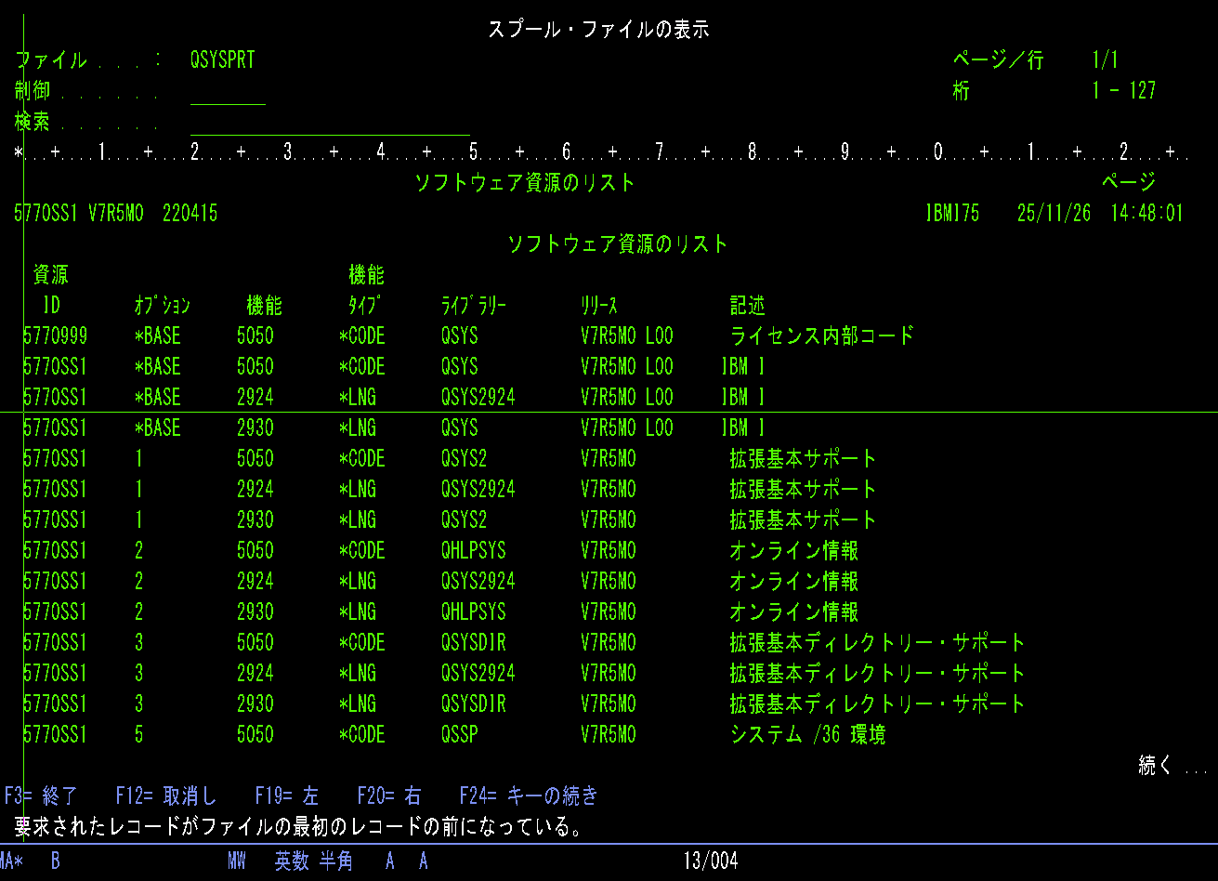
Task: Click the 記述 column header
Action: (748, 306)
